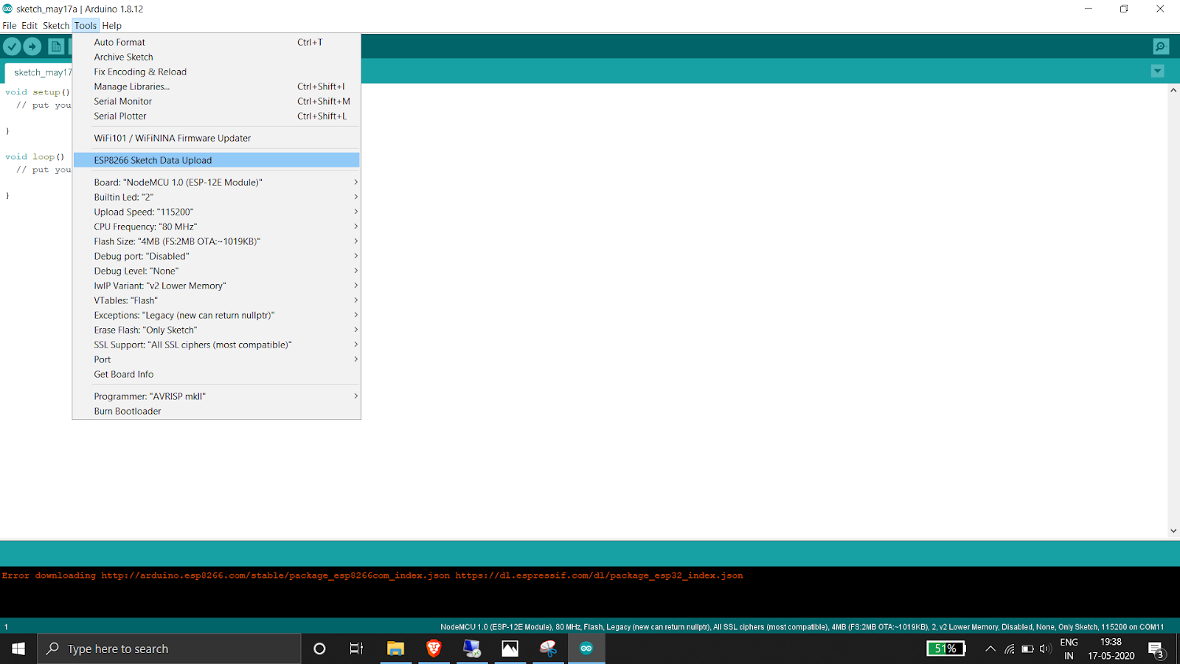
Task: Expand the Port submenu
Action: (216, 359)
